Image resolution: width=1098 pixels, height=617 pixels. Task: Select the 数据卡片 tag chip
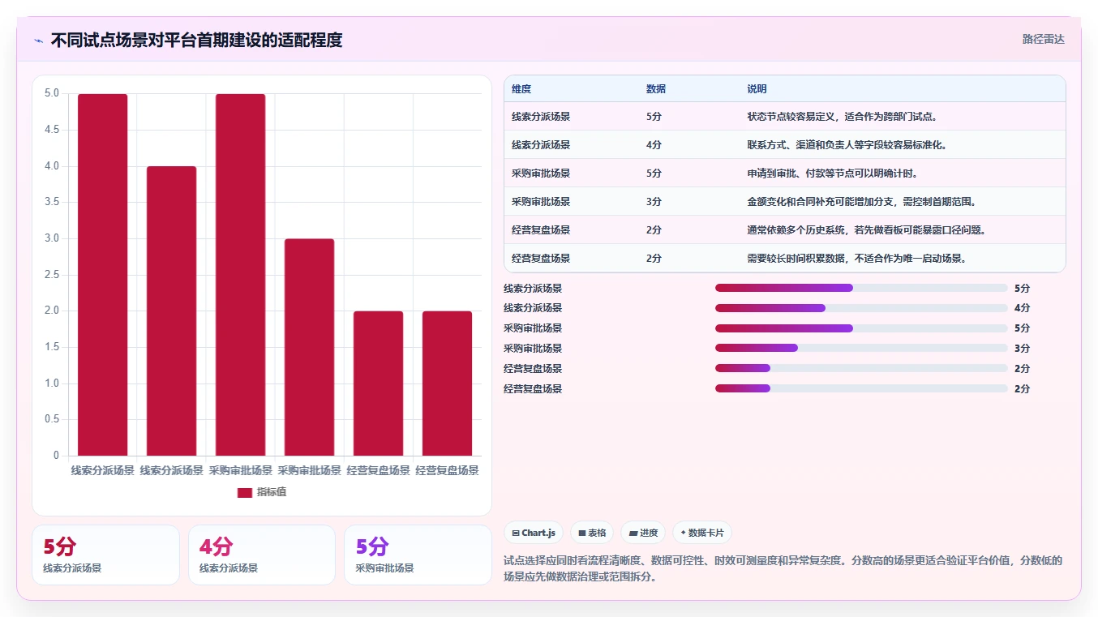click(702, 533)
